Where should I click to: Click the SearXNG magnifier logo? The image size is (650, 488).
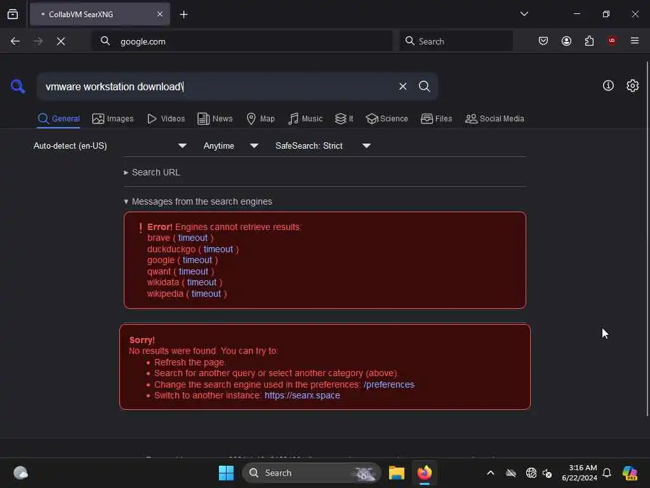(x=18, y=86)
